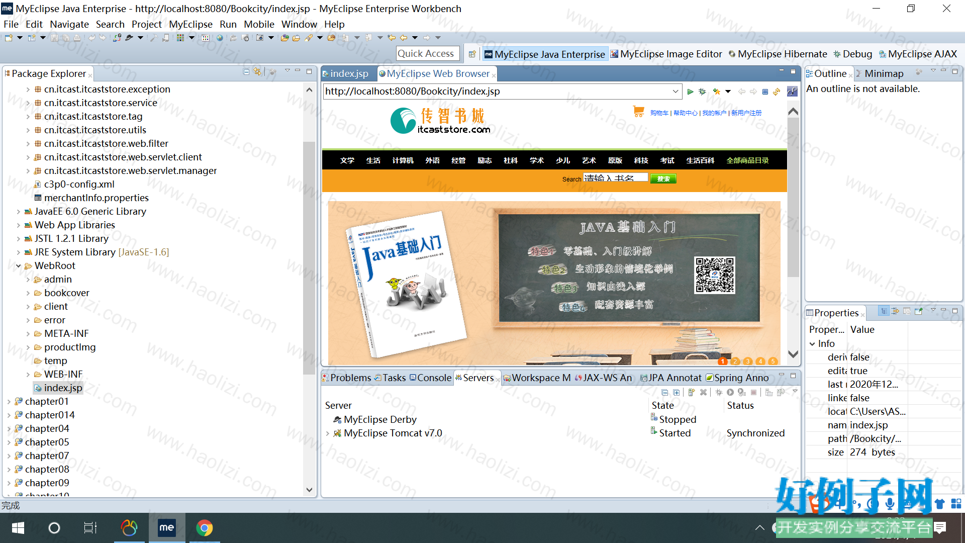
Task: Click the green search button on webpage
Action: 663,178
